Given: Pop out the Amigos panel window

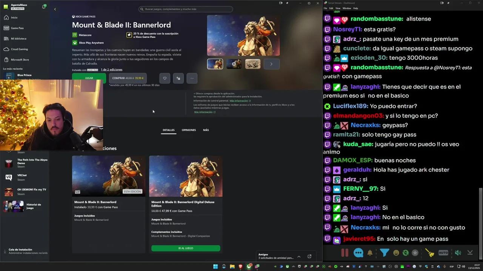Looking at the screenshot, I should 309,256.
